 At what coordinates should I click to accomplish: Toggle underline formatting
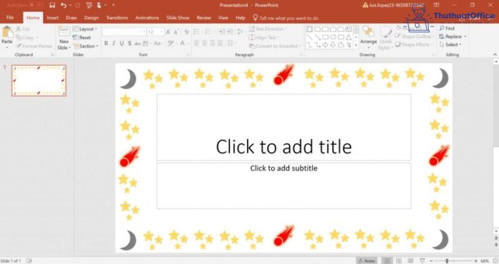(x=122, y=43)
